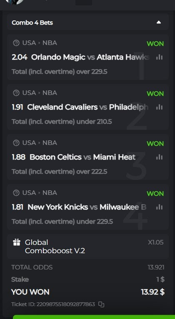The width and height of the screenshot is (175, 319).
Task: Open Orlando Magic vs Atlanta Hawks match
Action: (x=90, y=57)
